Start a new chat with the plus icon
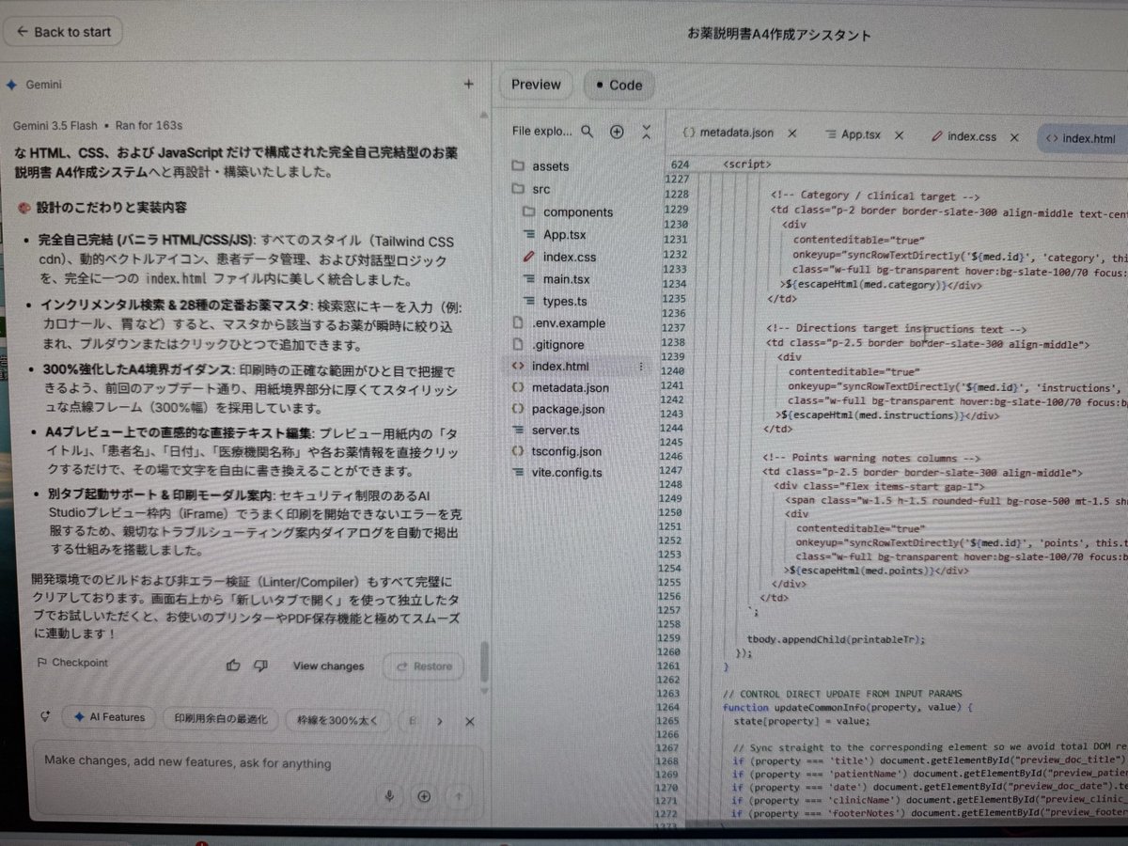Viewport: 1128px width, 846px height. point(468,84)
